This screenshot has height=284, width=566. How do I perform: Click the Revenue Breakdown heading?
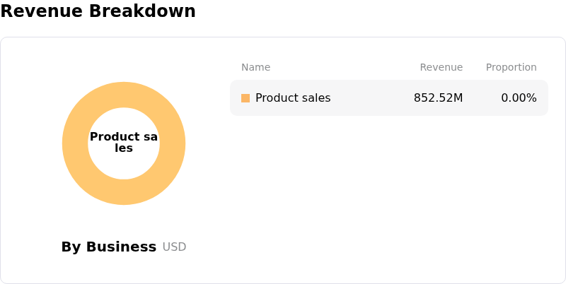pyautogui.click(x=98, y=11)
